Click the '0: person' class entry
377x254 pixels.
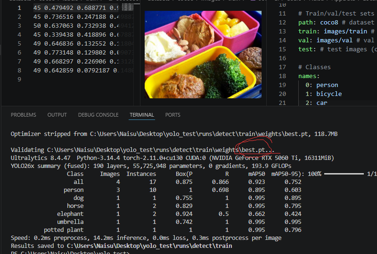click(322, 85)
